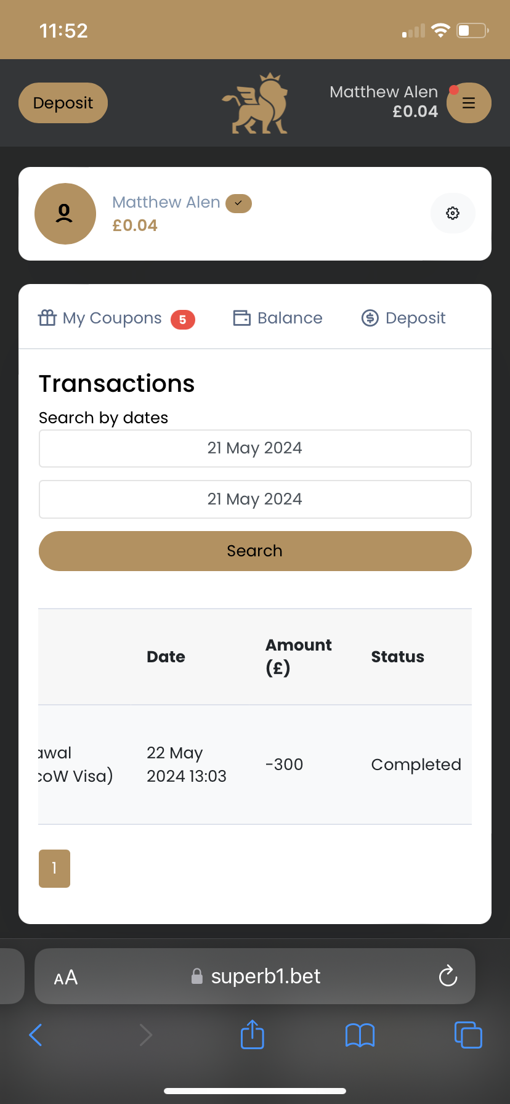Tap the header Deposit button
This screenshot has width=510, height=1104.
63,103
